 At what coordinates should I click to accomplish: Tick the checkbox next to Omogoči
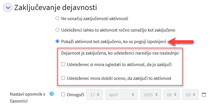(63, 95)
